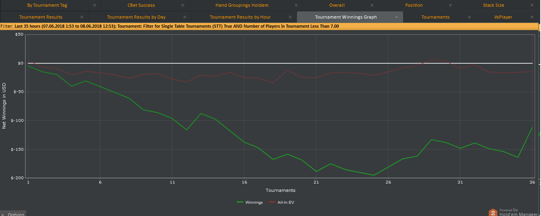Close the Overall tab
Screen dimensions: 541x216
click(x=372, y=6)
